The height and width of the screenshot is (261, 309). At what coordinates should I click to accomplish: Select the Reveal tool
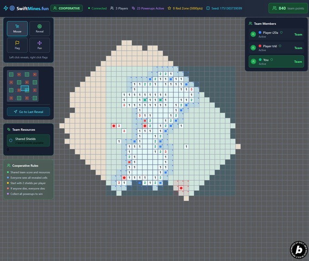[40, 28]
